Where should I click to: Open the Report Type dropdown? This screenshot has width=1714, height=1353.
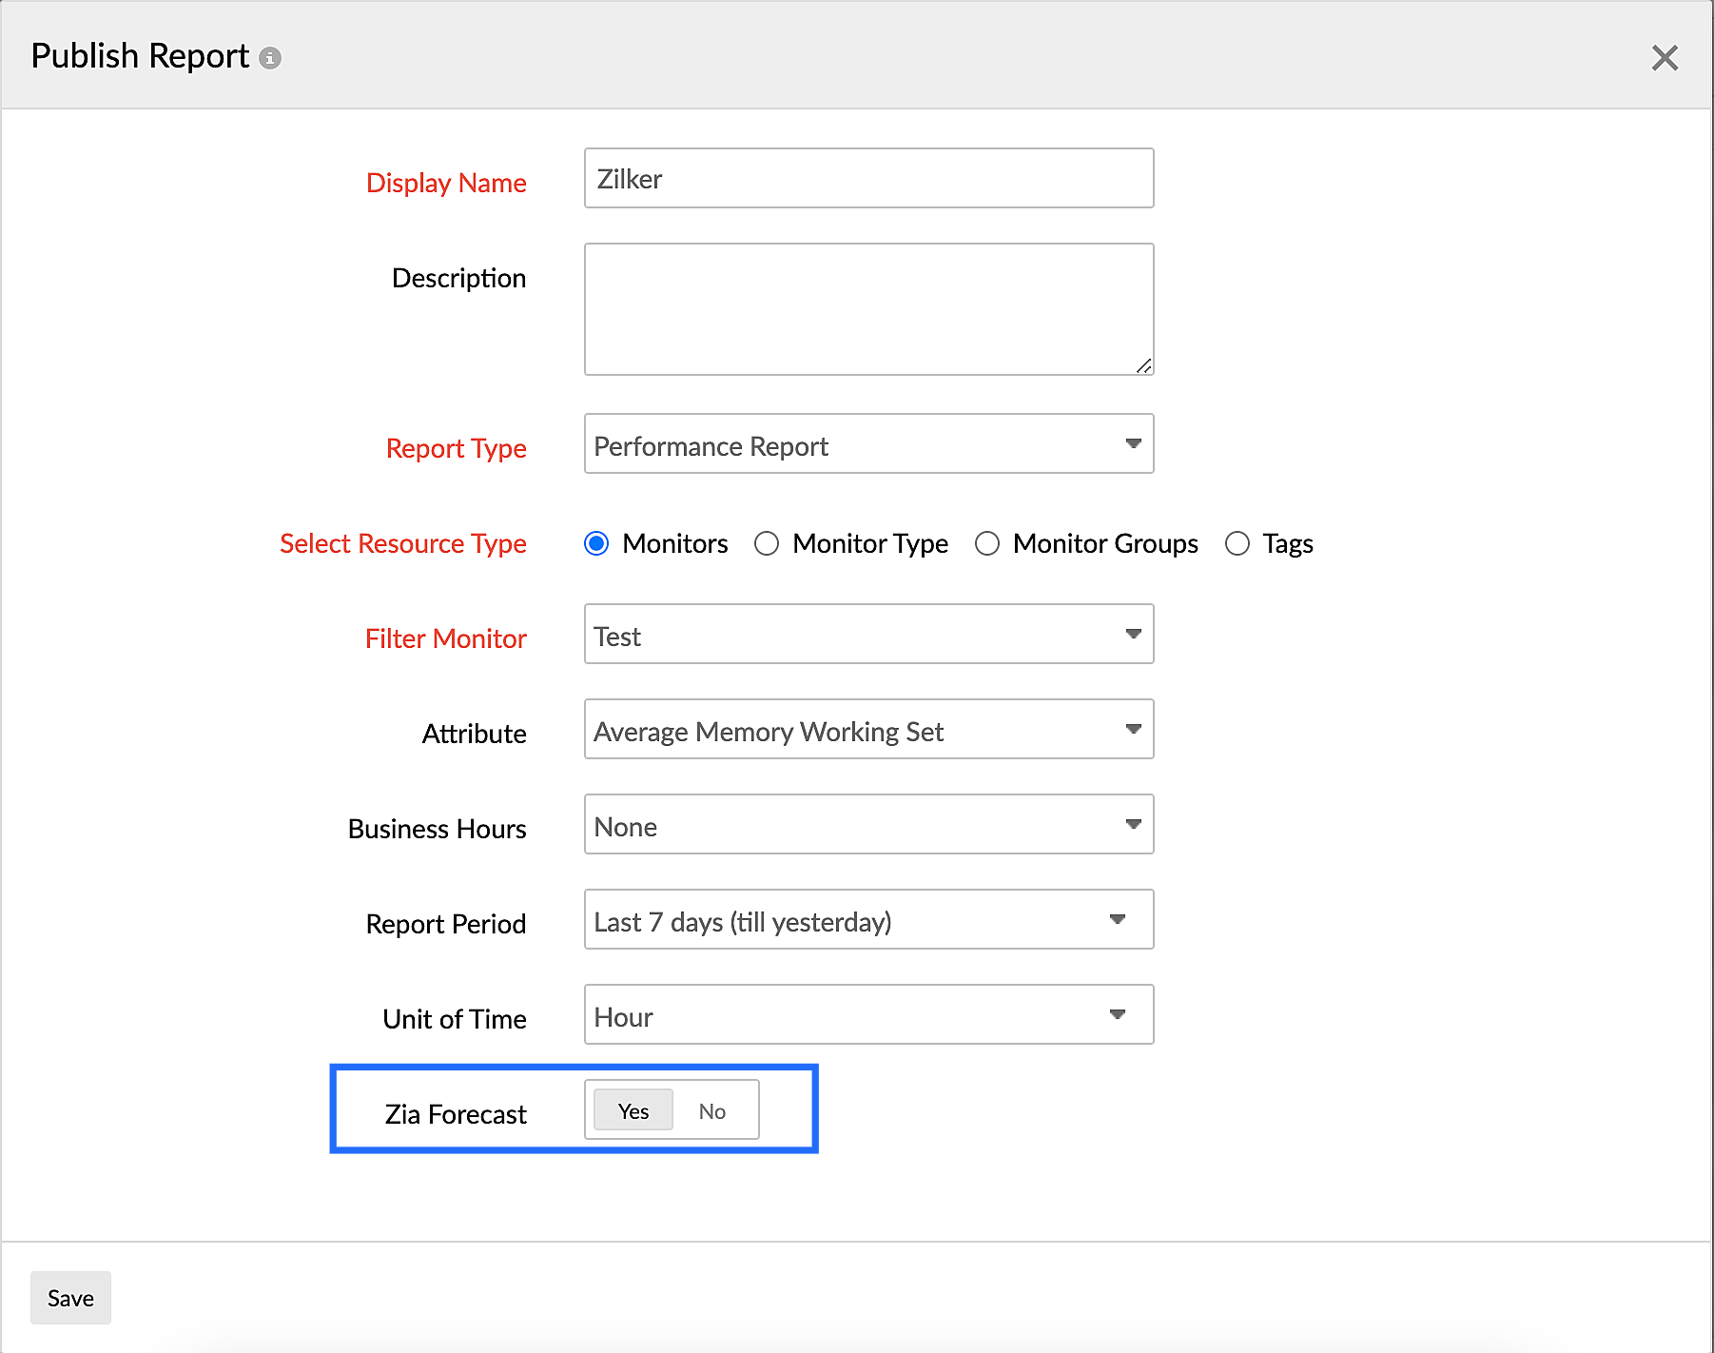[x=867, y=444]
